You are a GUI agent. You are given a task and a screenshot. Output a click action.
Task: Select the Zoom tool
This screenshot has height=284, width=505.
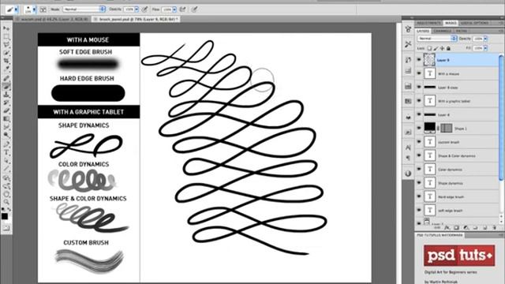point(6,202)
